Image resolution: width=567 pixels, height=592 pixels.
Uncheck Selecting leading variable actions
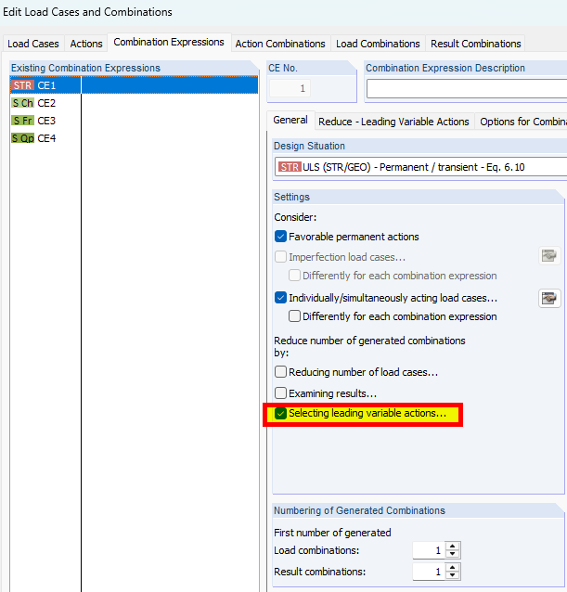click(280, 414)
